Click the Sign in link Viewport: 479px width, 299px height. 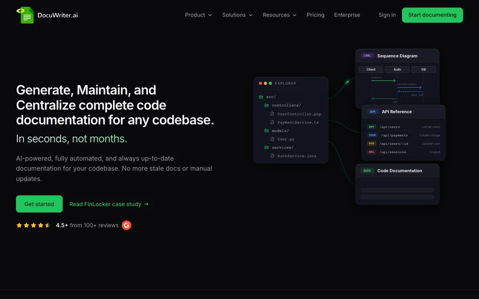tap(387, 15)
